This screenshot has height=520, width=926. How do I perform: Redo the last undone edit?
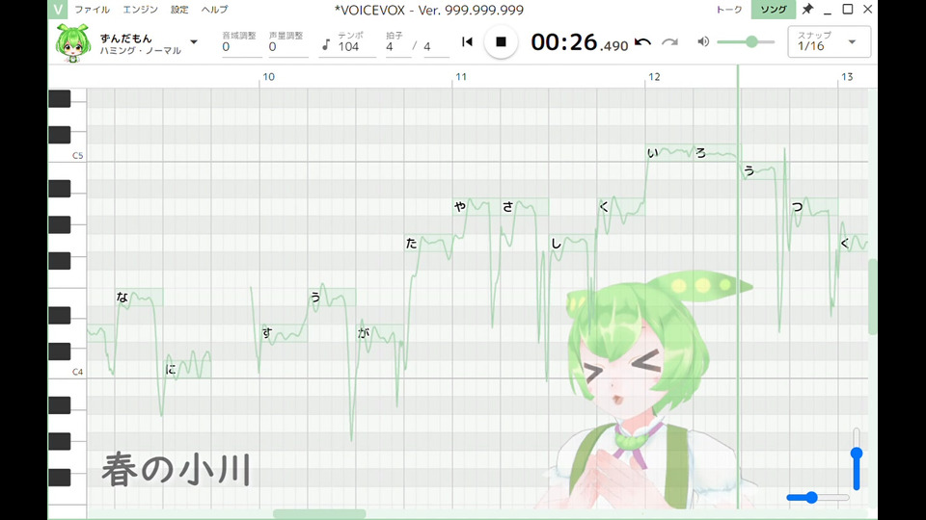tap(669, 41)
